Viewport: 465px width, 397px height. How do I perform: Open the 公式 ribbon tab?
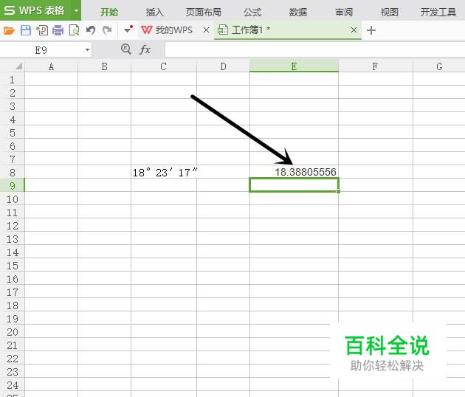point(252,12)
